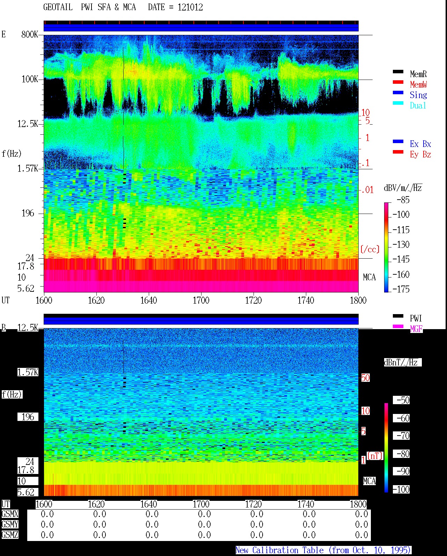Click the DATE = 121012 text
Viewport: 447px width, 556px height.
pyautogui.click(x=175, y=7)
